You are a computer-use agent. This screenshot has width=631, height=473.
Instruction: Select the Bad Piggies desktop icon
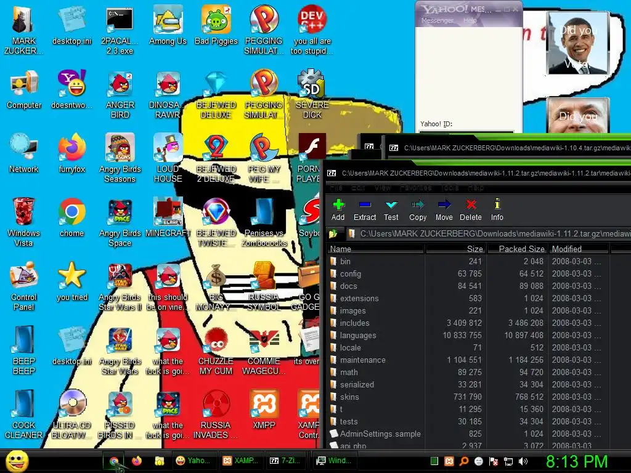pos(216,25)
